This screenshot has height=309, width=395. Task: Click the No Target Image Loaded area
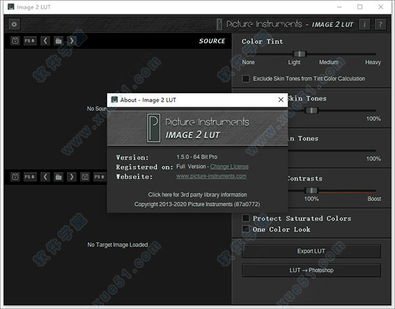tap(118, 245)
